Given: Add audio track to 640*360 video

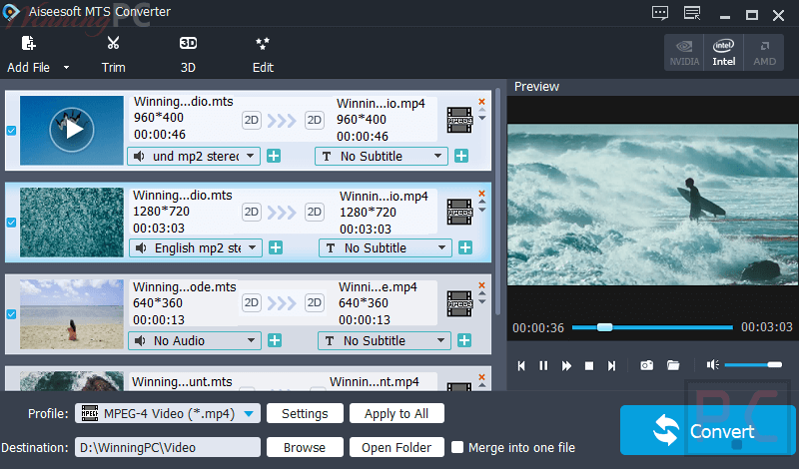Looking at the screenshot, I should 275,340.
